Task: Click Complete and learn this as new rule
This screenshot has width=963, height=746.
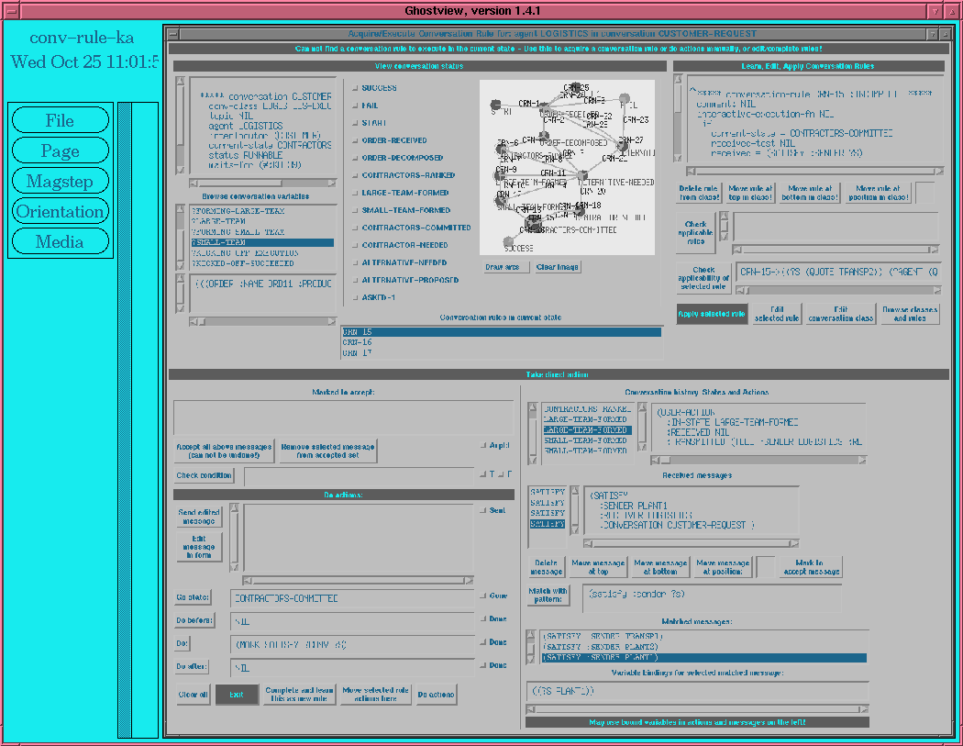Action: click(x=300, y=695)
